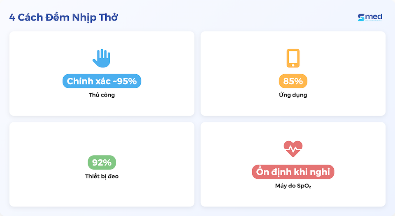Click the 'med' text in the logo
Viewport: 395px width, 216px height.
pos(374,16)
